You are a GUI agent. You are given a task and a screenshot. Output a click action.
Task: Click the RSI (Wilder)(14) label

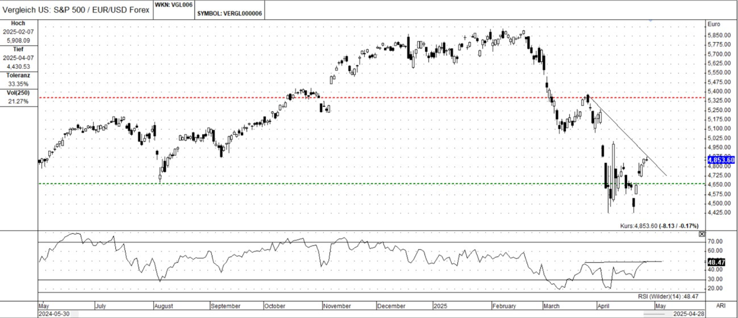click(x=668, y=297)
